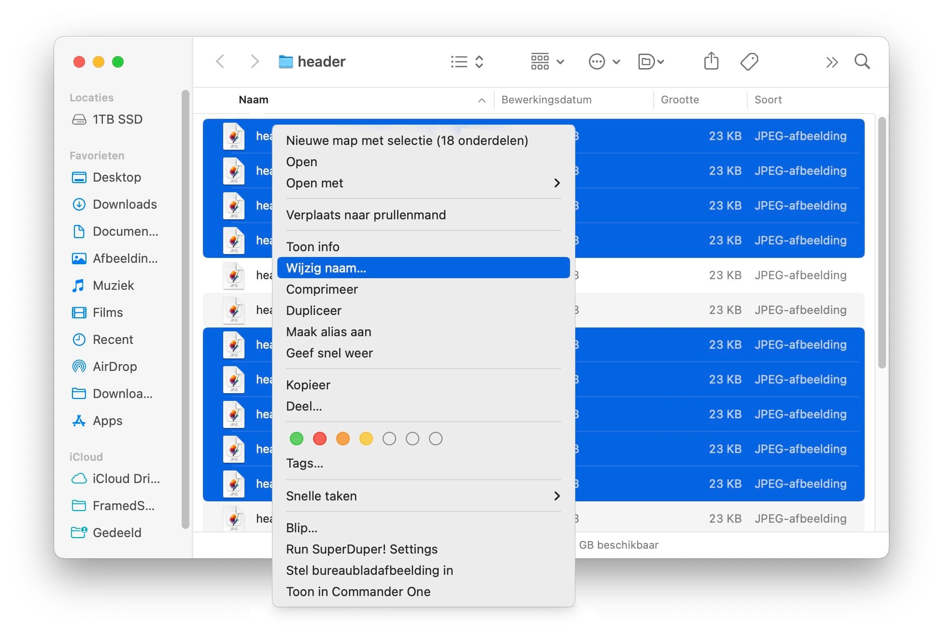The image size is (943, 640).
Task: Choose Comprimeer
Action: click(424, 289)
